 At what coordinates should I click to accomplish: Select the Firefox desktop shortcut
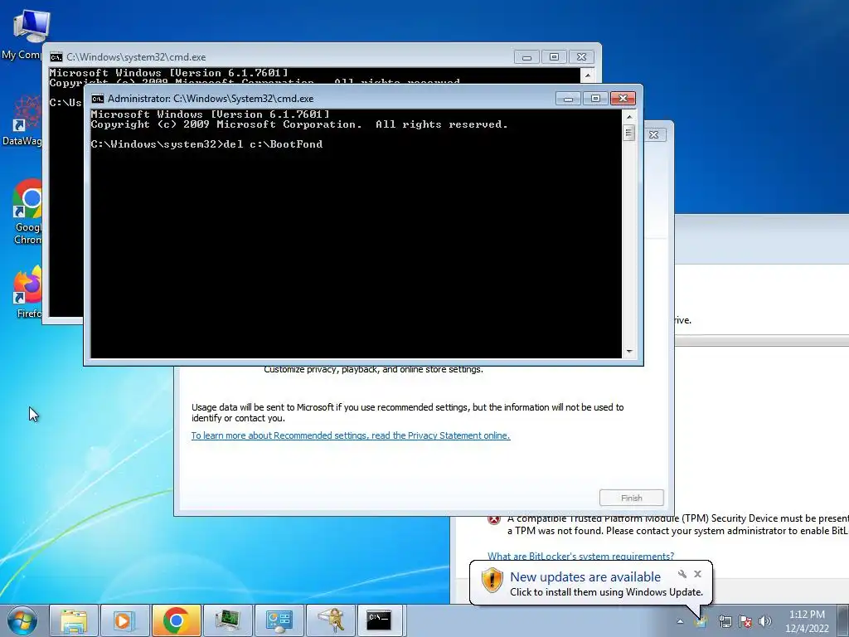[28, 291]
